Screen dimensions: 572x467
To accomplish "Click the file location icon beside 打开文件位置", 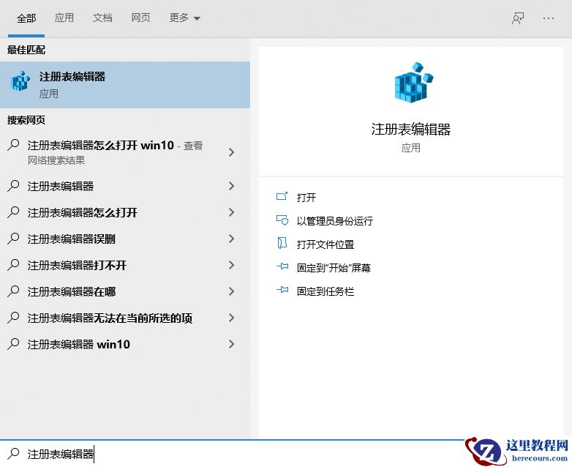I will click(x=282, y=243).
